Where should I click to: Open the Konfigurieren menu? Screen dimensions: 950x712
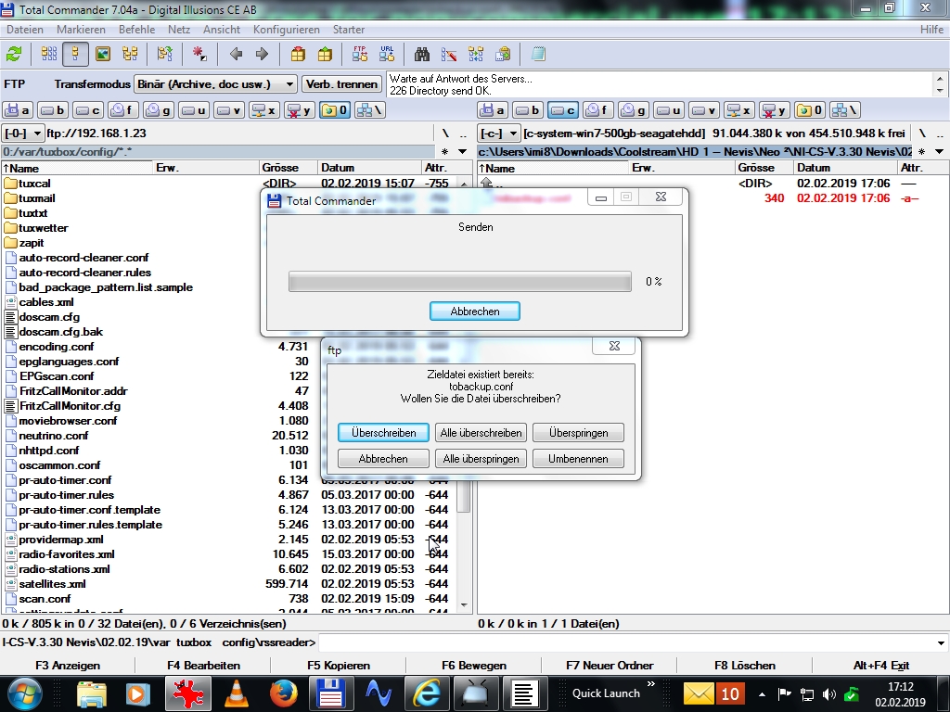[286, 30]
